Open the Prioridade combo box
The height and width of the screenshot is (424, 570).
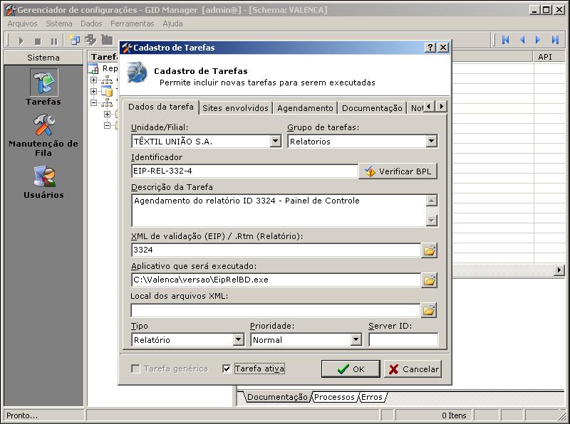coord(356,340)
